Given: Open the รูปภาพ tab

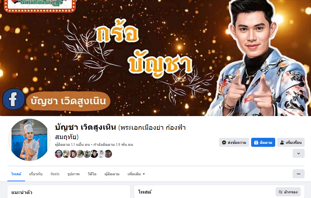Looking at the screenshot, I should pos(73,174).
